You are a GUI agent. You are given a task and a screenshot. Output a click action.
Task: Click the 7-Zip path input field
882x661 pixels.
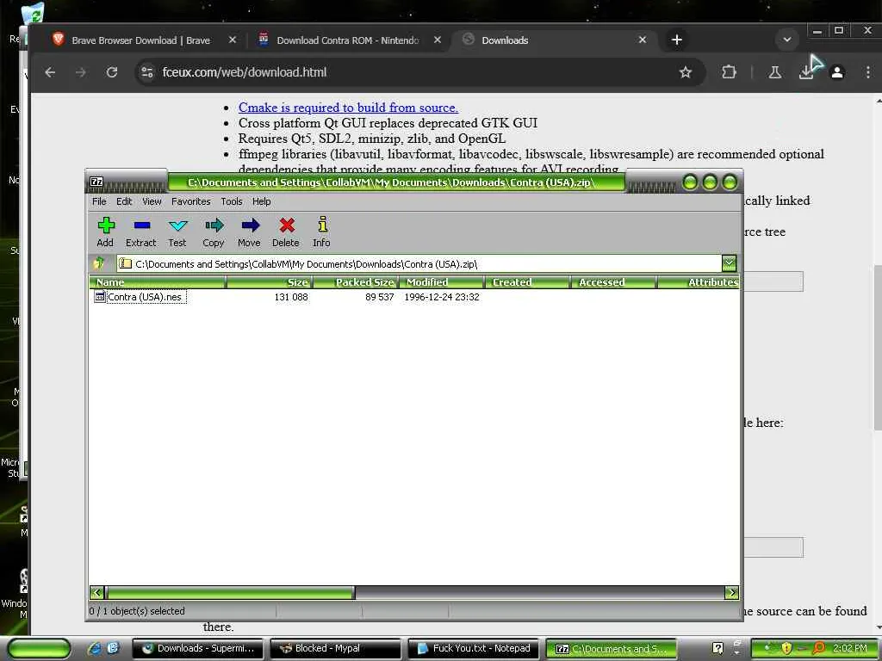coord(419,263)
